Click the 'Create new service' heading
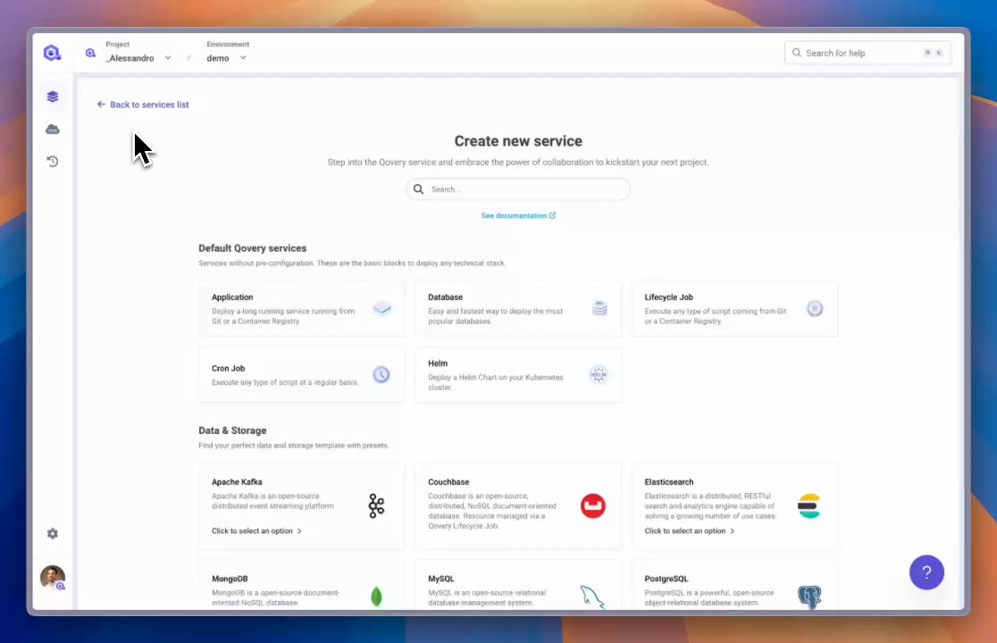The height and width of the screenshot is (643, 997). point(518,141)
